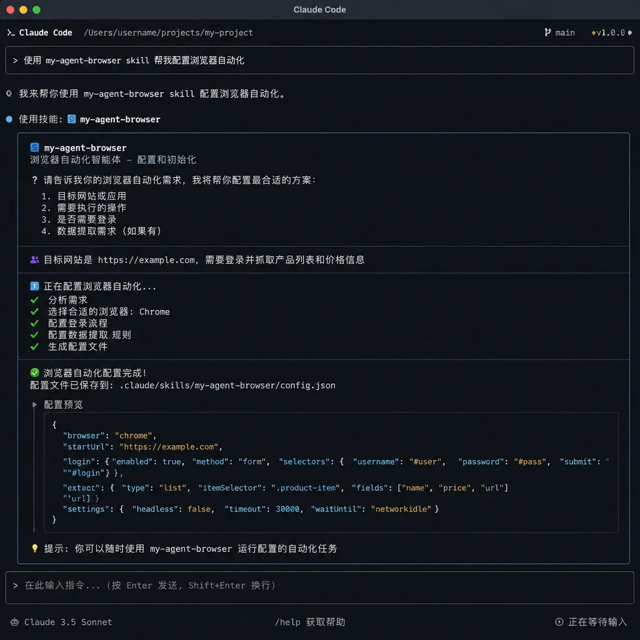Click the green checkmark beside 选择合适的浏览器

click(x=35, y=312)
